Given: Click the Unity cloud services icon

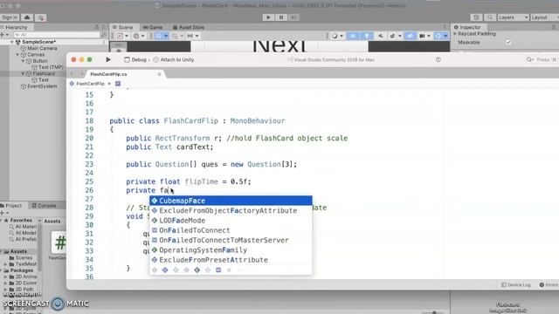Looking at the screenshot, I should (27, 17).
